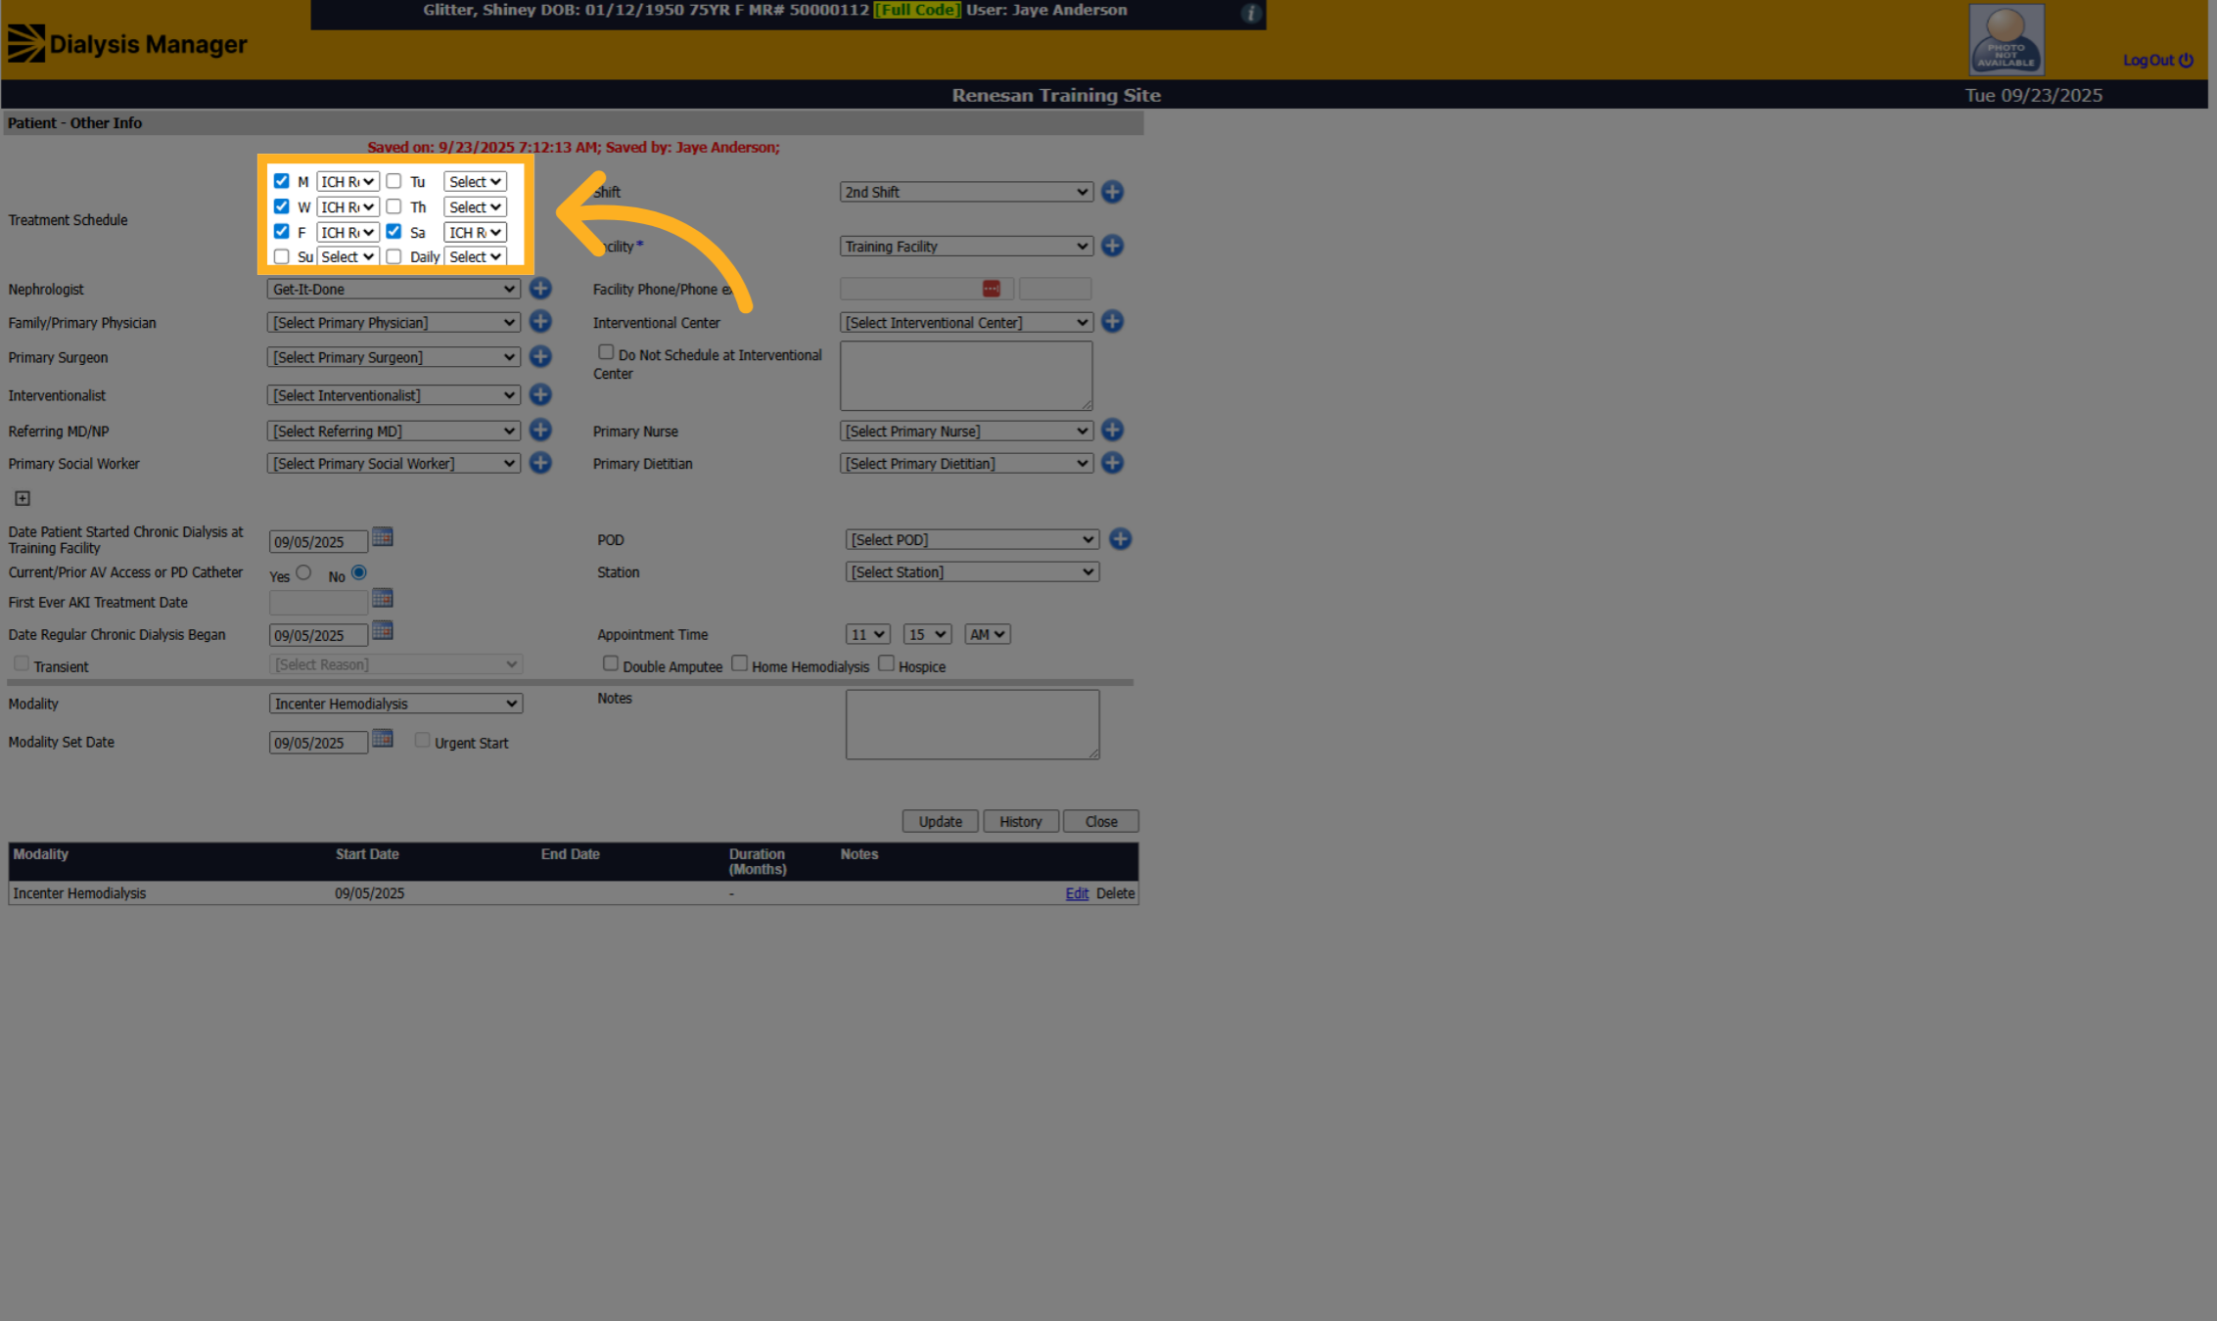2217x1321 pixels.
Task: Click the History button
Action: tap(1021, 821)
